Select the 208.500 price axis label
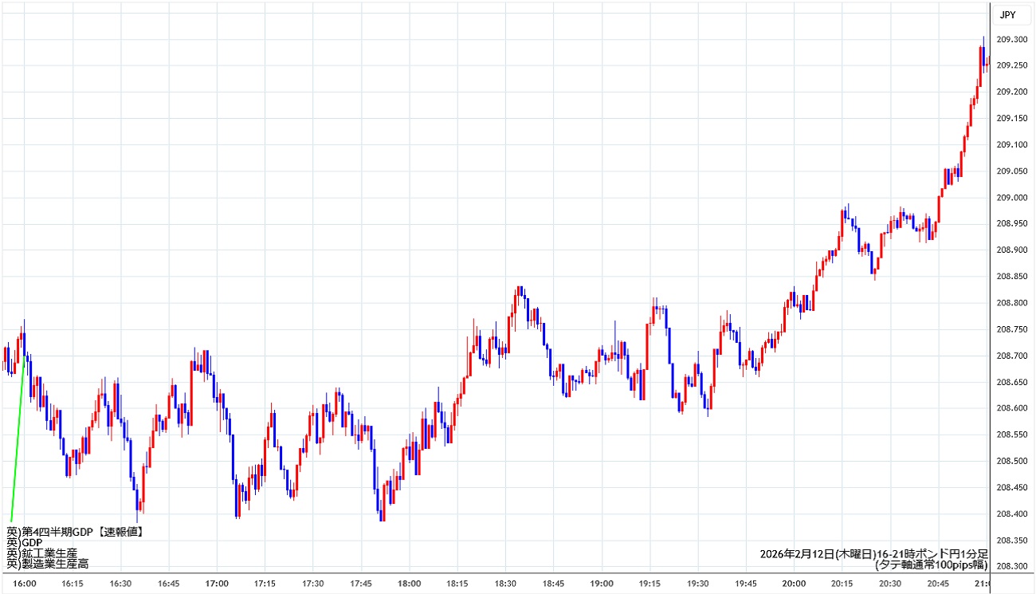Screen dimensions: 1036x594 pyautogui.click(x=1011, y=461)
